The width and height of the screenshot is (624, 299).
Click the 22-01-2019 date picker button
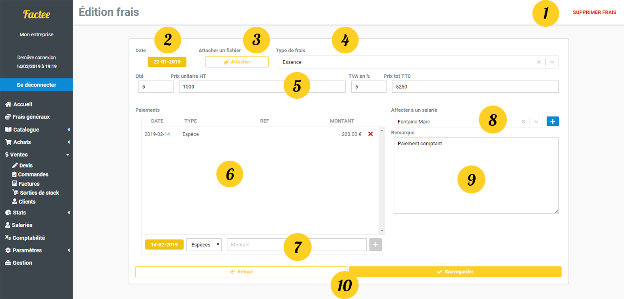coord(167,62)
